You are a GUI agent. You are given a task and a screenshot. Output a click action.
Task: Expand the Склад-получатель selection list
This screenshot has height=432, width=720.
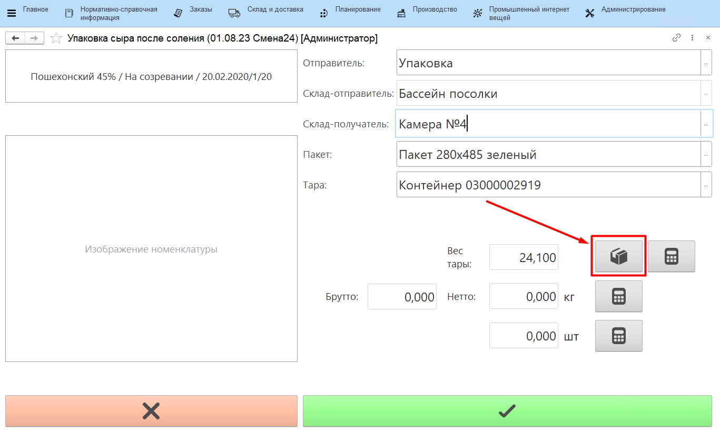706,124
